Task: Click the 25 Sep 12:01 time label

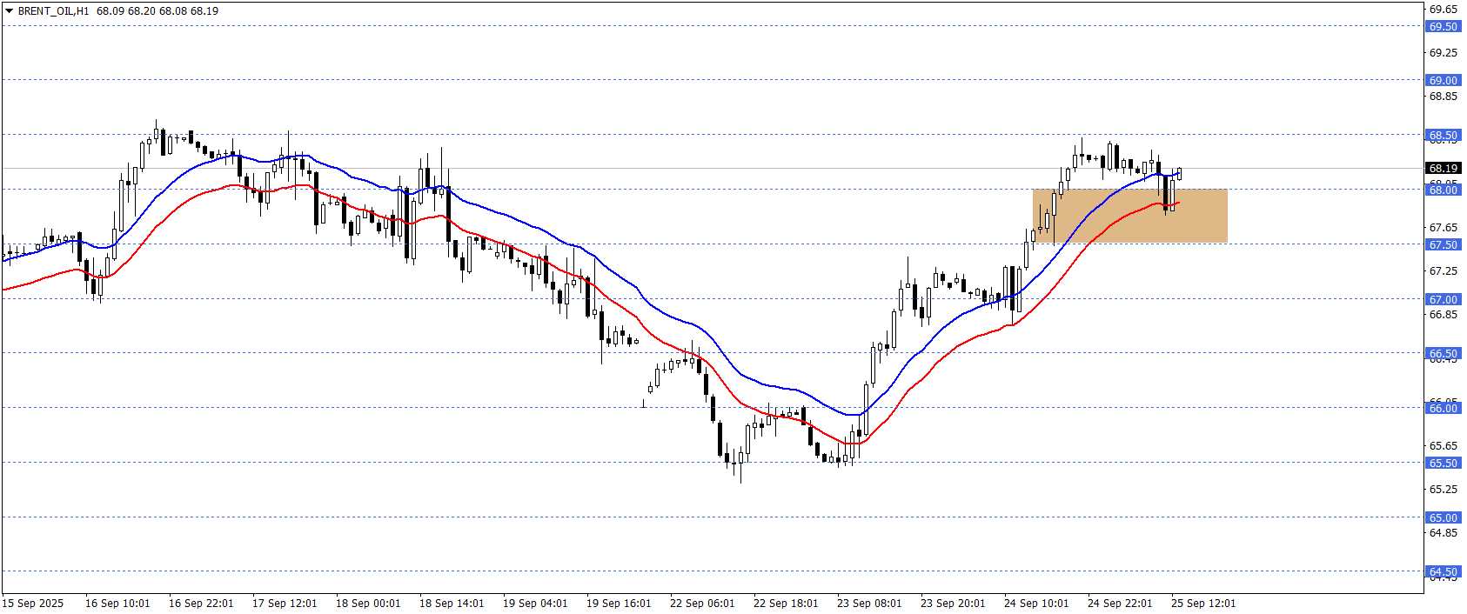Action: (1203, 604)
